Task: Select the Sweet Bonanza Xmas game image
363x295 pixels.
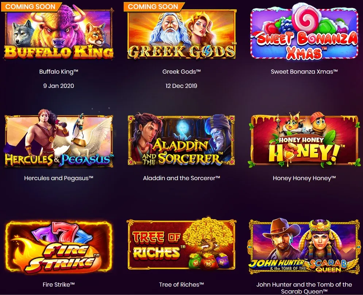Action: [x=304, y=32]
